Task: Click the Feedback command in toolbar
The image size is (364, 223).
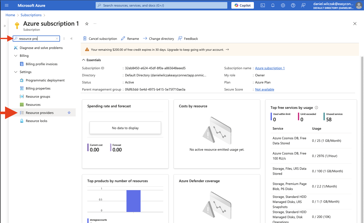Action: pyautogui.click(x=188, y=39)
